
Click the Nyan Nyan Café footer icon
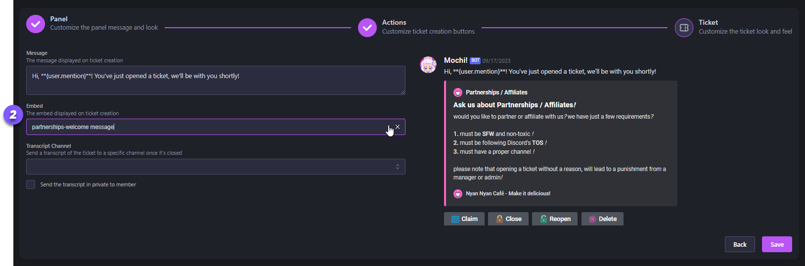pyautogui.click(x=458, y=194)
